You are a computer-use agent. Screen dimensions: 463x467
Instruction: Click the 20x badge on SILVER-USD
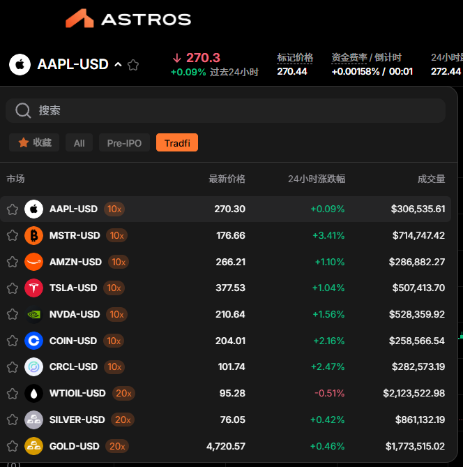[x=123, y=420]
